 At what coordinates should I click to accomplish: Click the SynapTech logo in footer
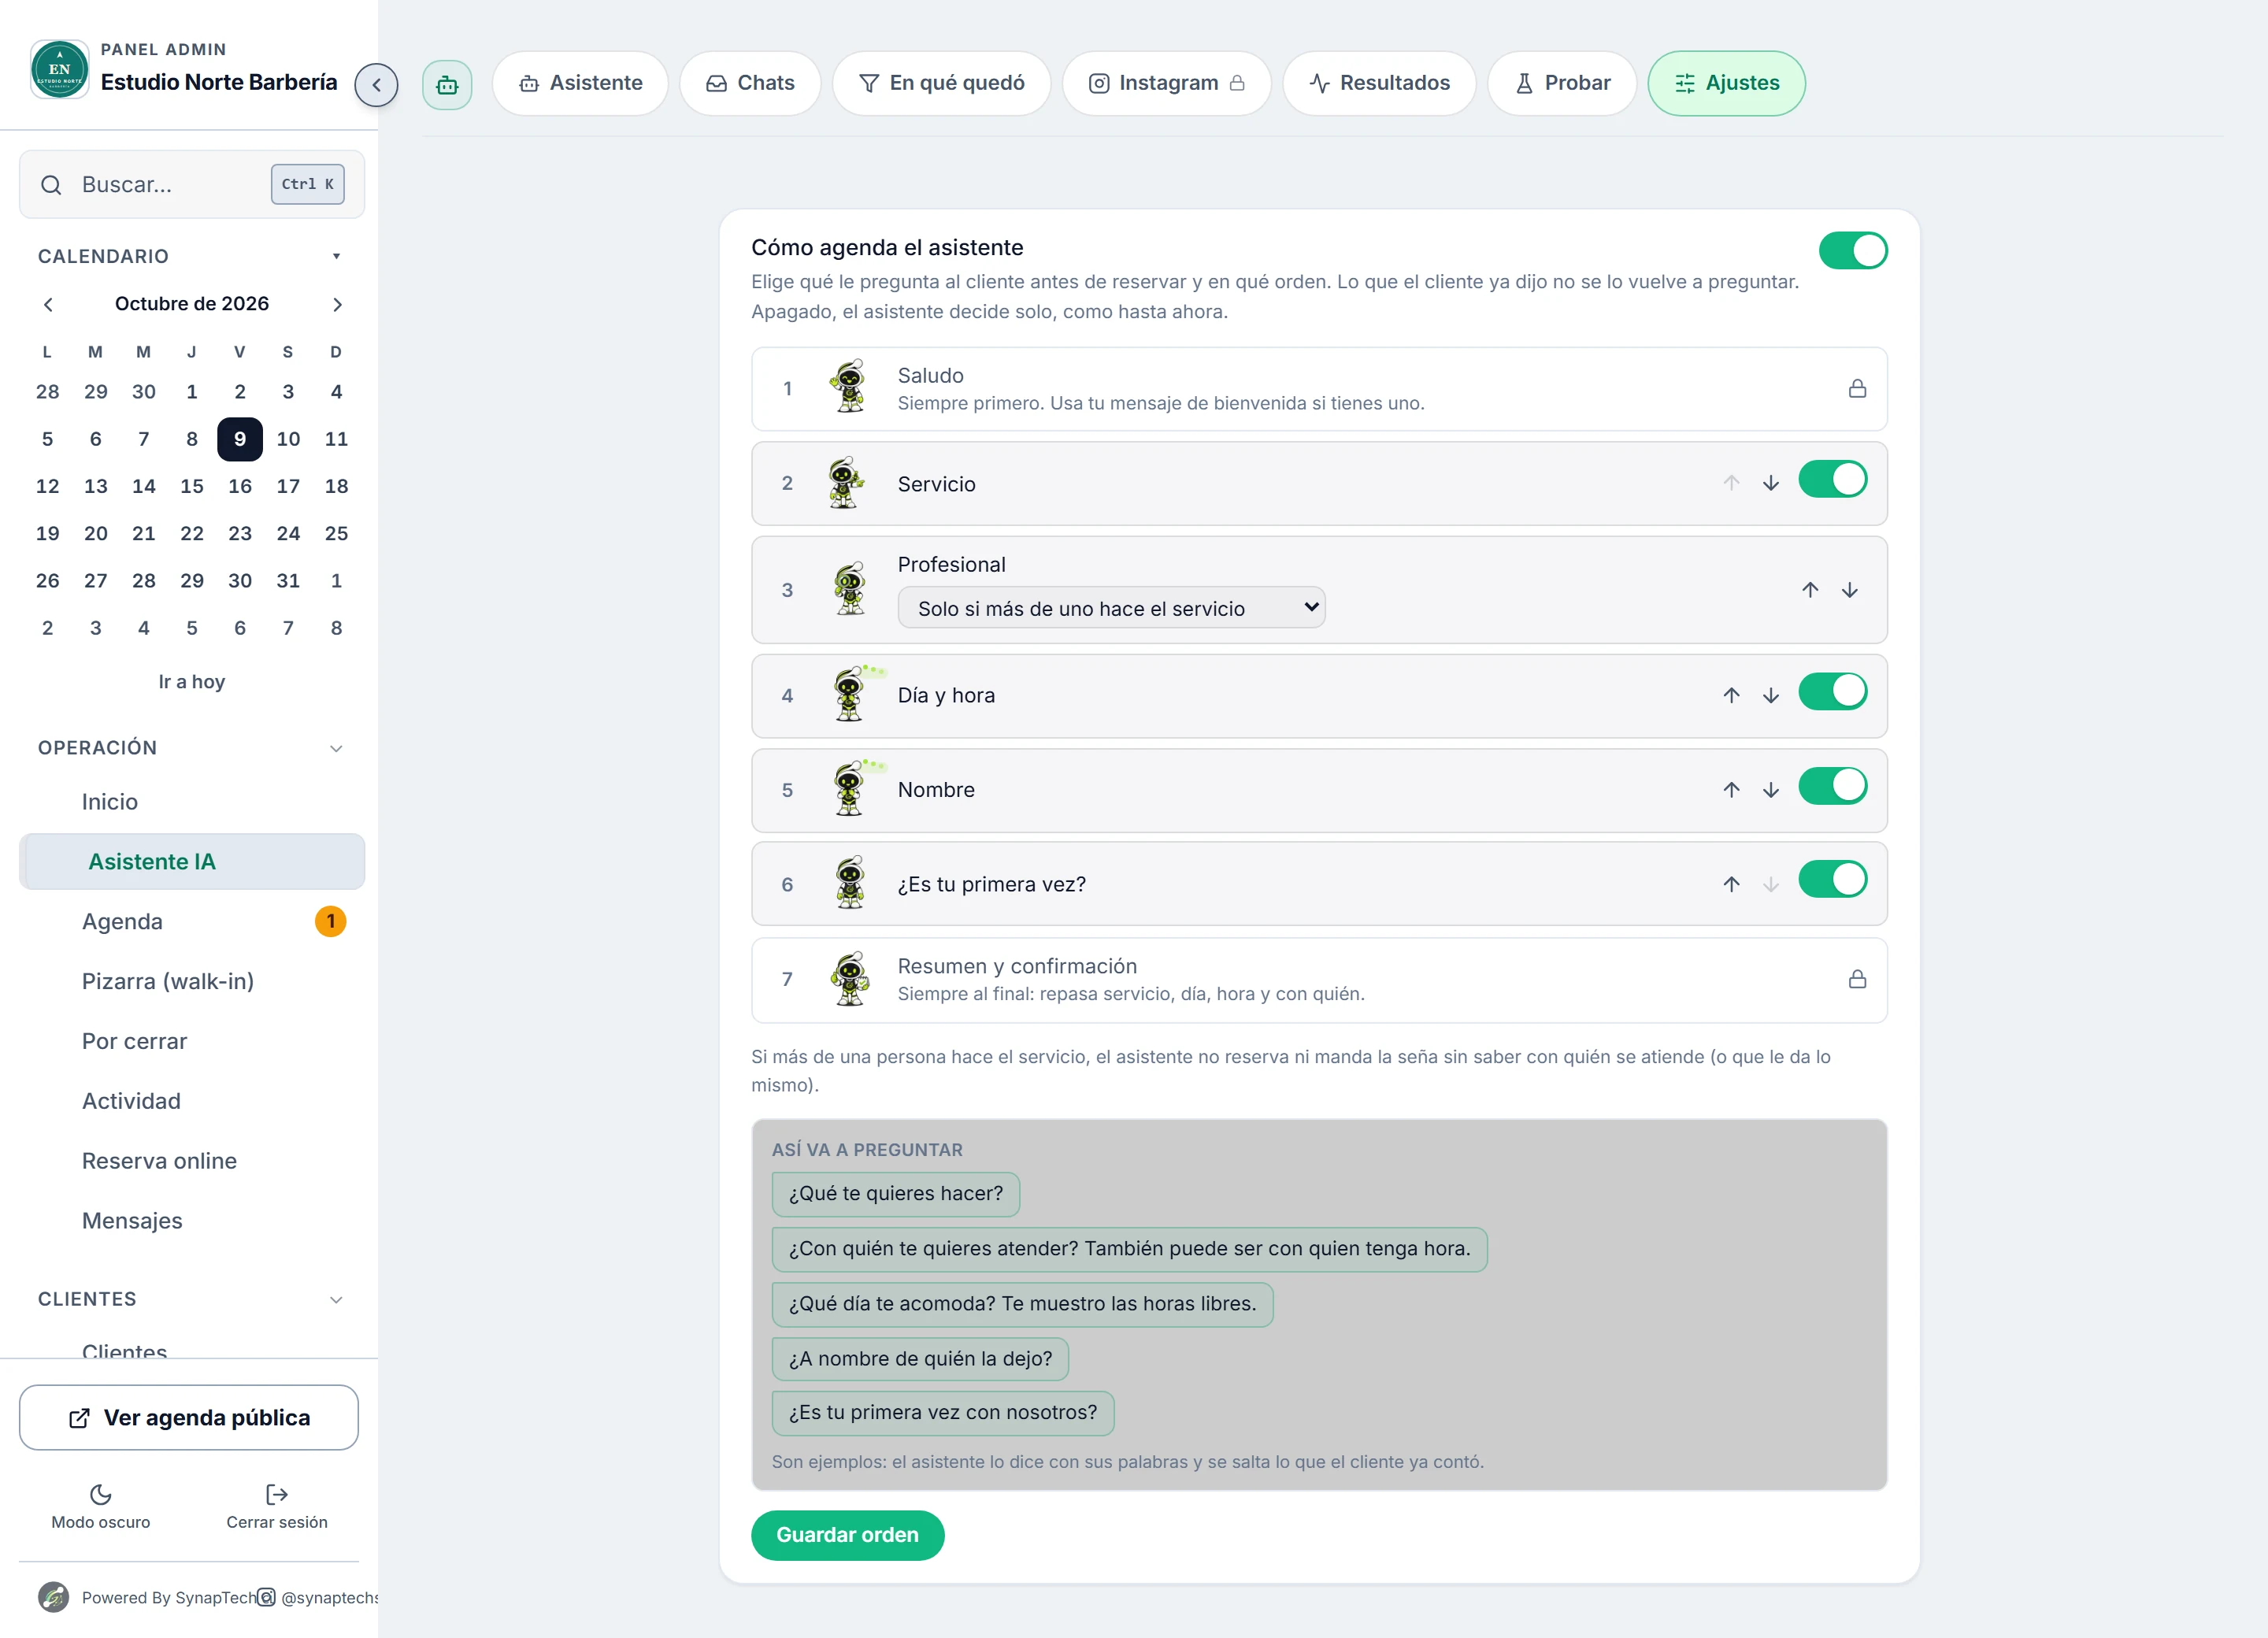[x=54, y=1597]
